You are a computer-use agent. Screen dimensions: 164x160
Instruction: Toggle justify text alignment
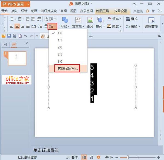pos(28,26)
